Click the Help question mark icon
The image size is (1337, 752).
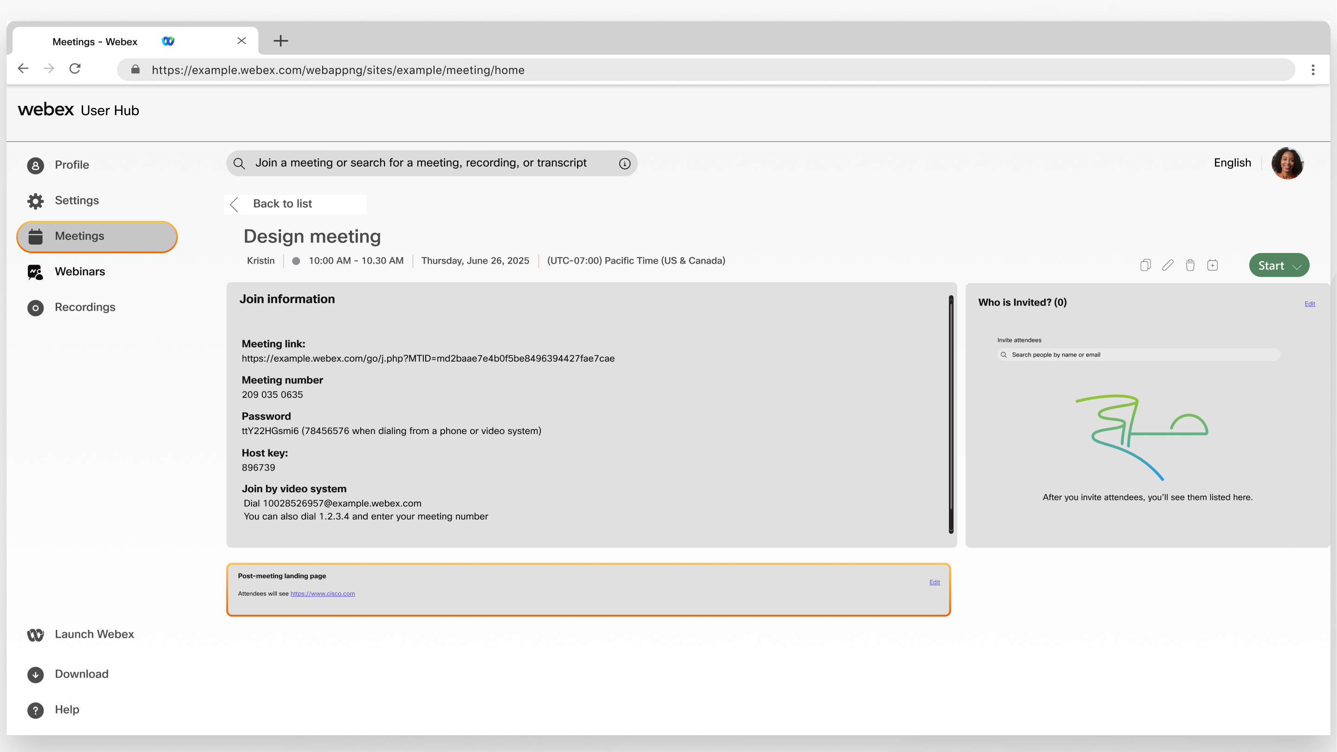[x=35, y=710]
